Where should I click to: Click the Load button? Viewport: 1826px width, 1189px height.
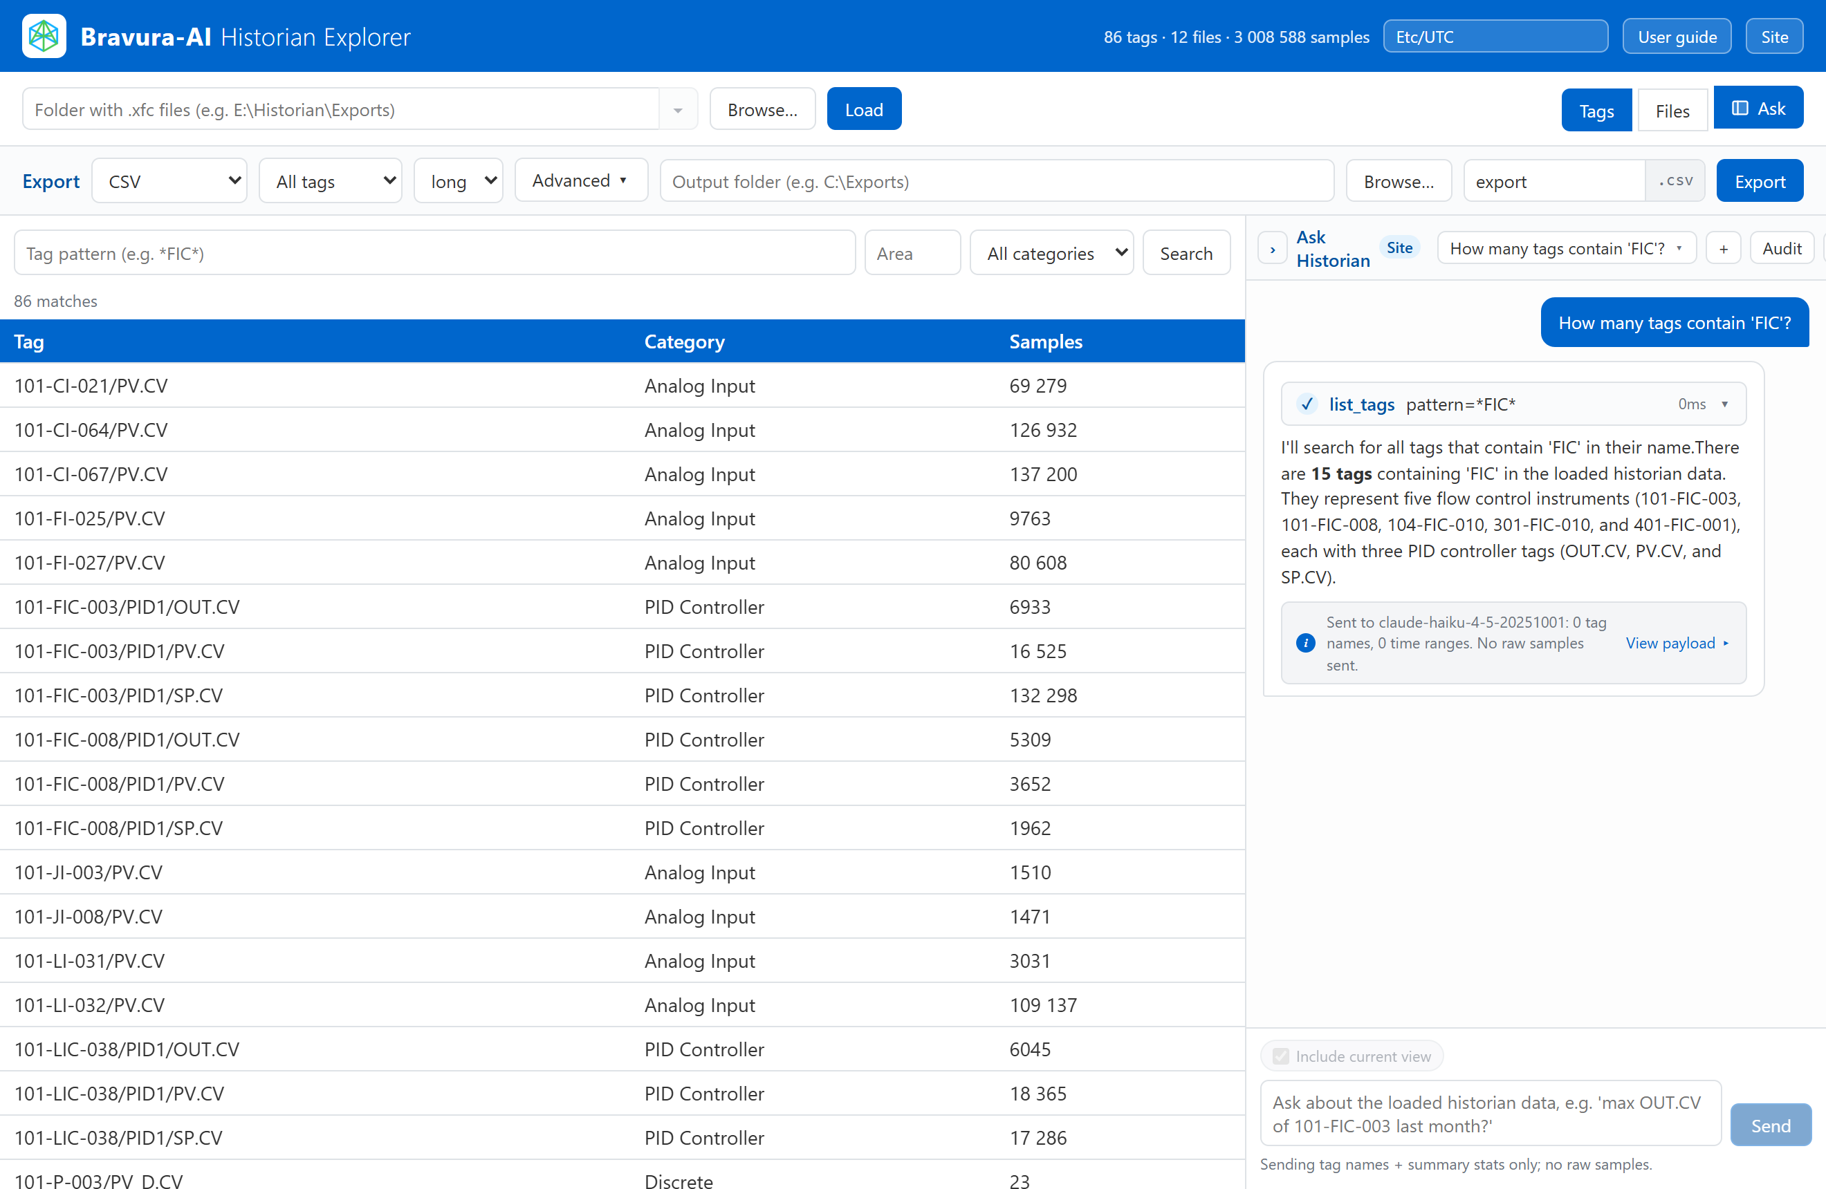(x=863, y=110)
